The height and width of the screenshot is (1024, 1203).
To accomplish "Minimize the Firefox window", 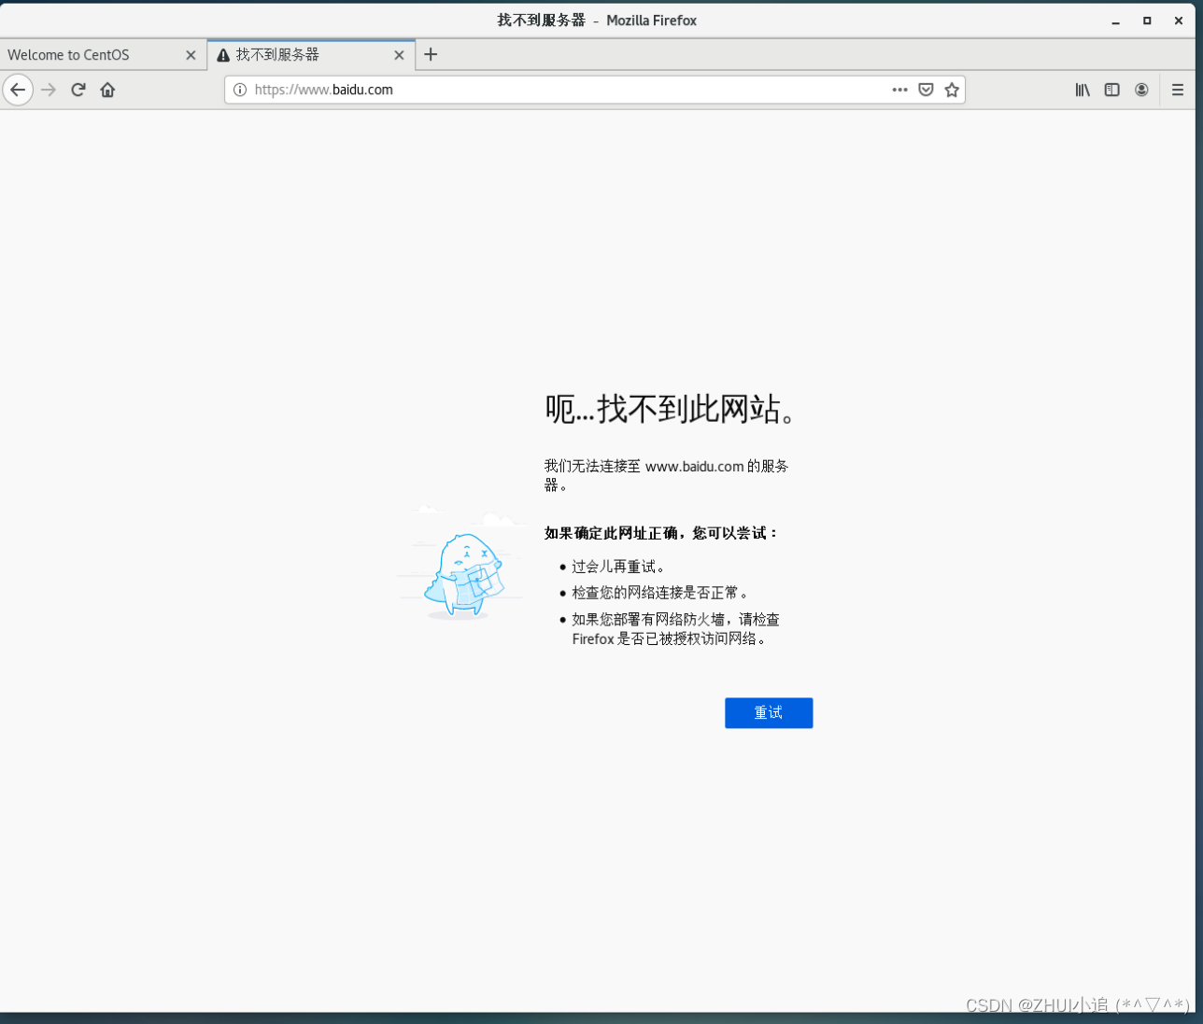I will (1115, 21).
